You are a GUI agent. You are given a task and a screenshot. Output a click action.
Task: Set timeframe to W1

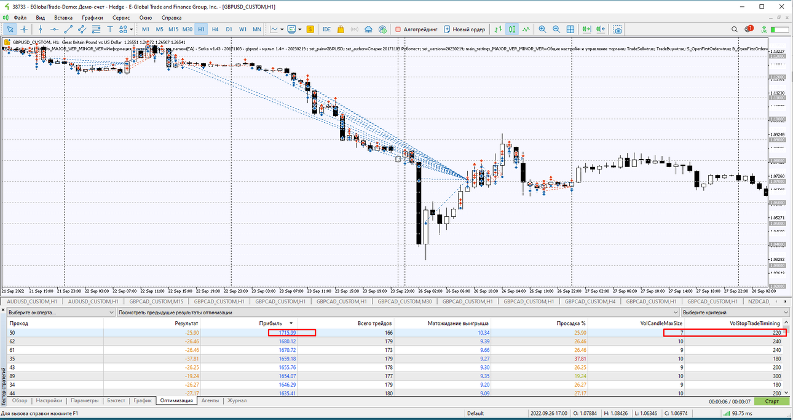(243, 29)
